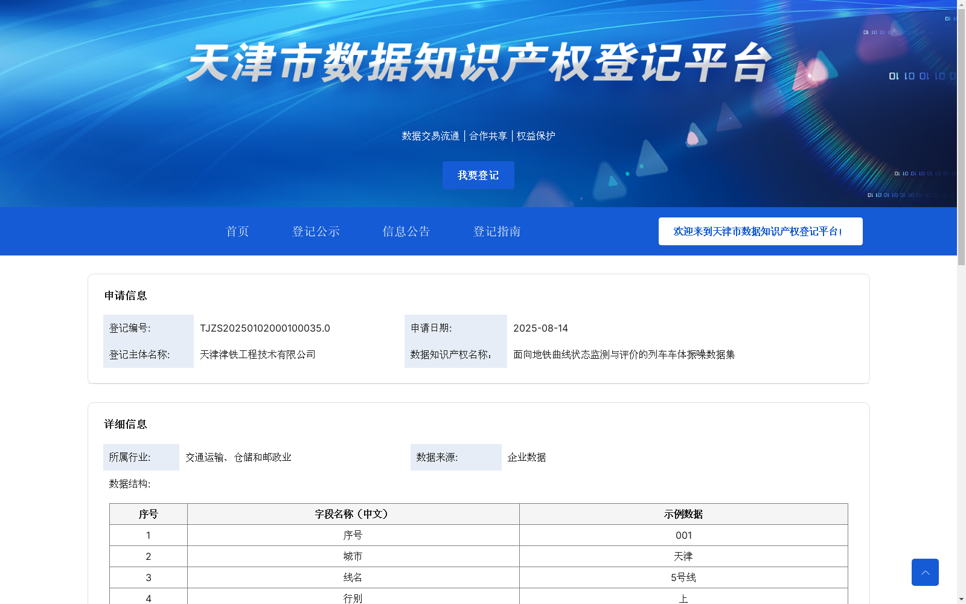
Task: Click the data IP name 面向地铁曲线状态监测与评价的列车车体振噪数据集
Action: (x=624, y=355)
